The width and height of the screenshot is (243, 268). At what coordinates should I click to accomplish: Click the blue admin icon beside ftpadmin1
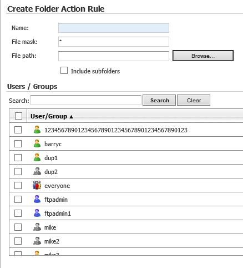point(37,213)
